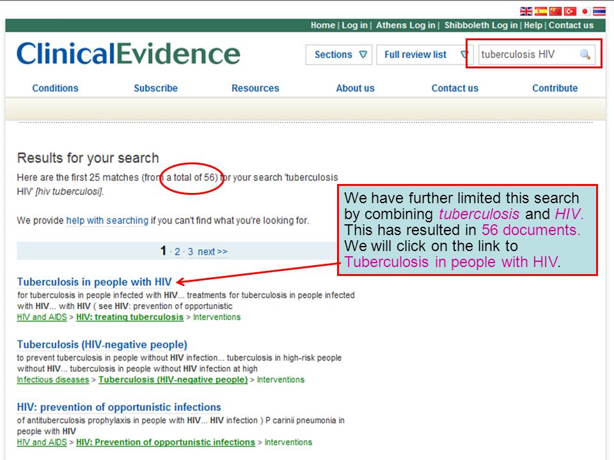Click HIV: treating tuberculosis breadcrumb link
The height and width of the screenshot is (460, 614).
click(130, 318)
